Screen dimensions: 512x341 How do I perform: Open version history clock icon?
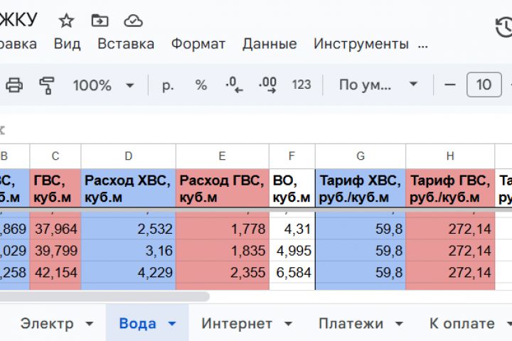[x=503, y=27]
